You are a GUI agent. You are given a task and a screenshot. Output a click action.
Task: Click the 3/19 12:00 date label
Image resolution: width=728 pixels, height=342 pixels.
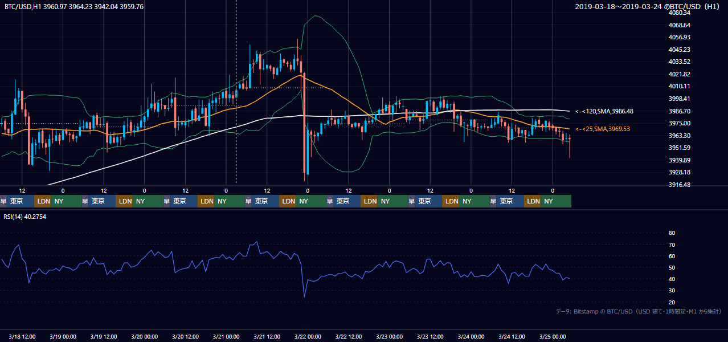(104, 336)
